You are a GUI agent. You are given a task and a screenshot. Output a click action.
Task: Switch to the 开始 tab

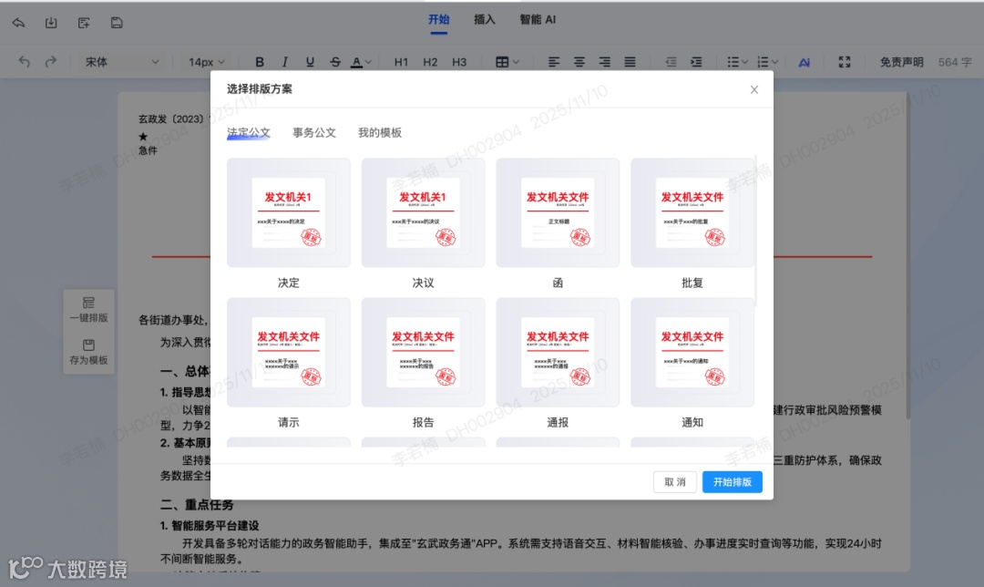click(x=438, y=19)
